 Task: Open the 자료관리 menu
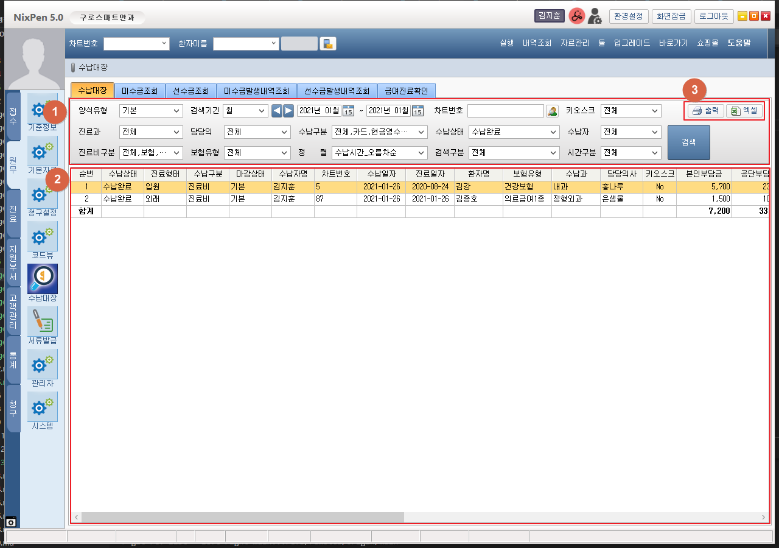575,43
